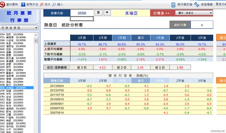
Task: Click the 3.14% overall average return cell
Action: click(x=140, y=59)
